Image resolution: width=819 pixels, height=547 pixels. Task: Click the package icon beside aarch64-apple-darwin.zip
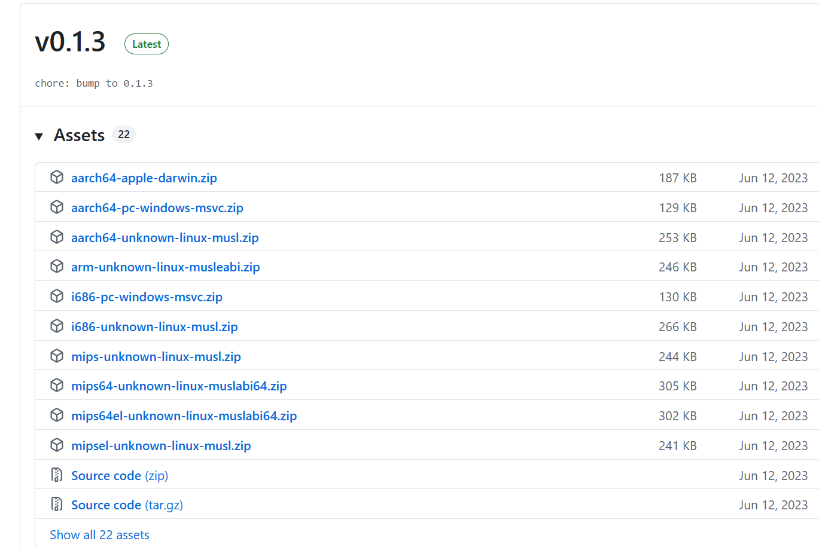coord(57,178)
